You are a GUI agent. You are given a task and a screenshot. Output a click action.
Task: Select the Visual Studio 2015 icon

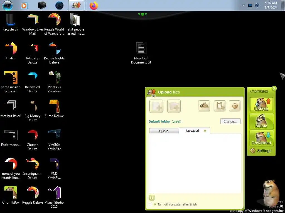(x=54, y=197)
